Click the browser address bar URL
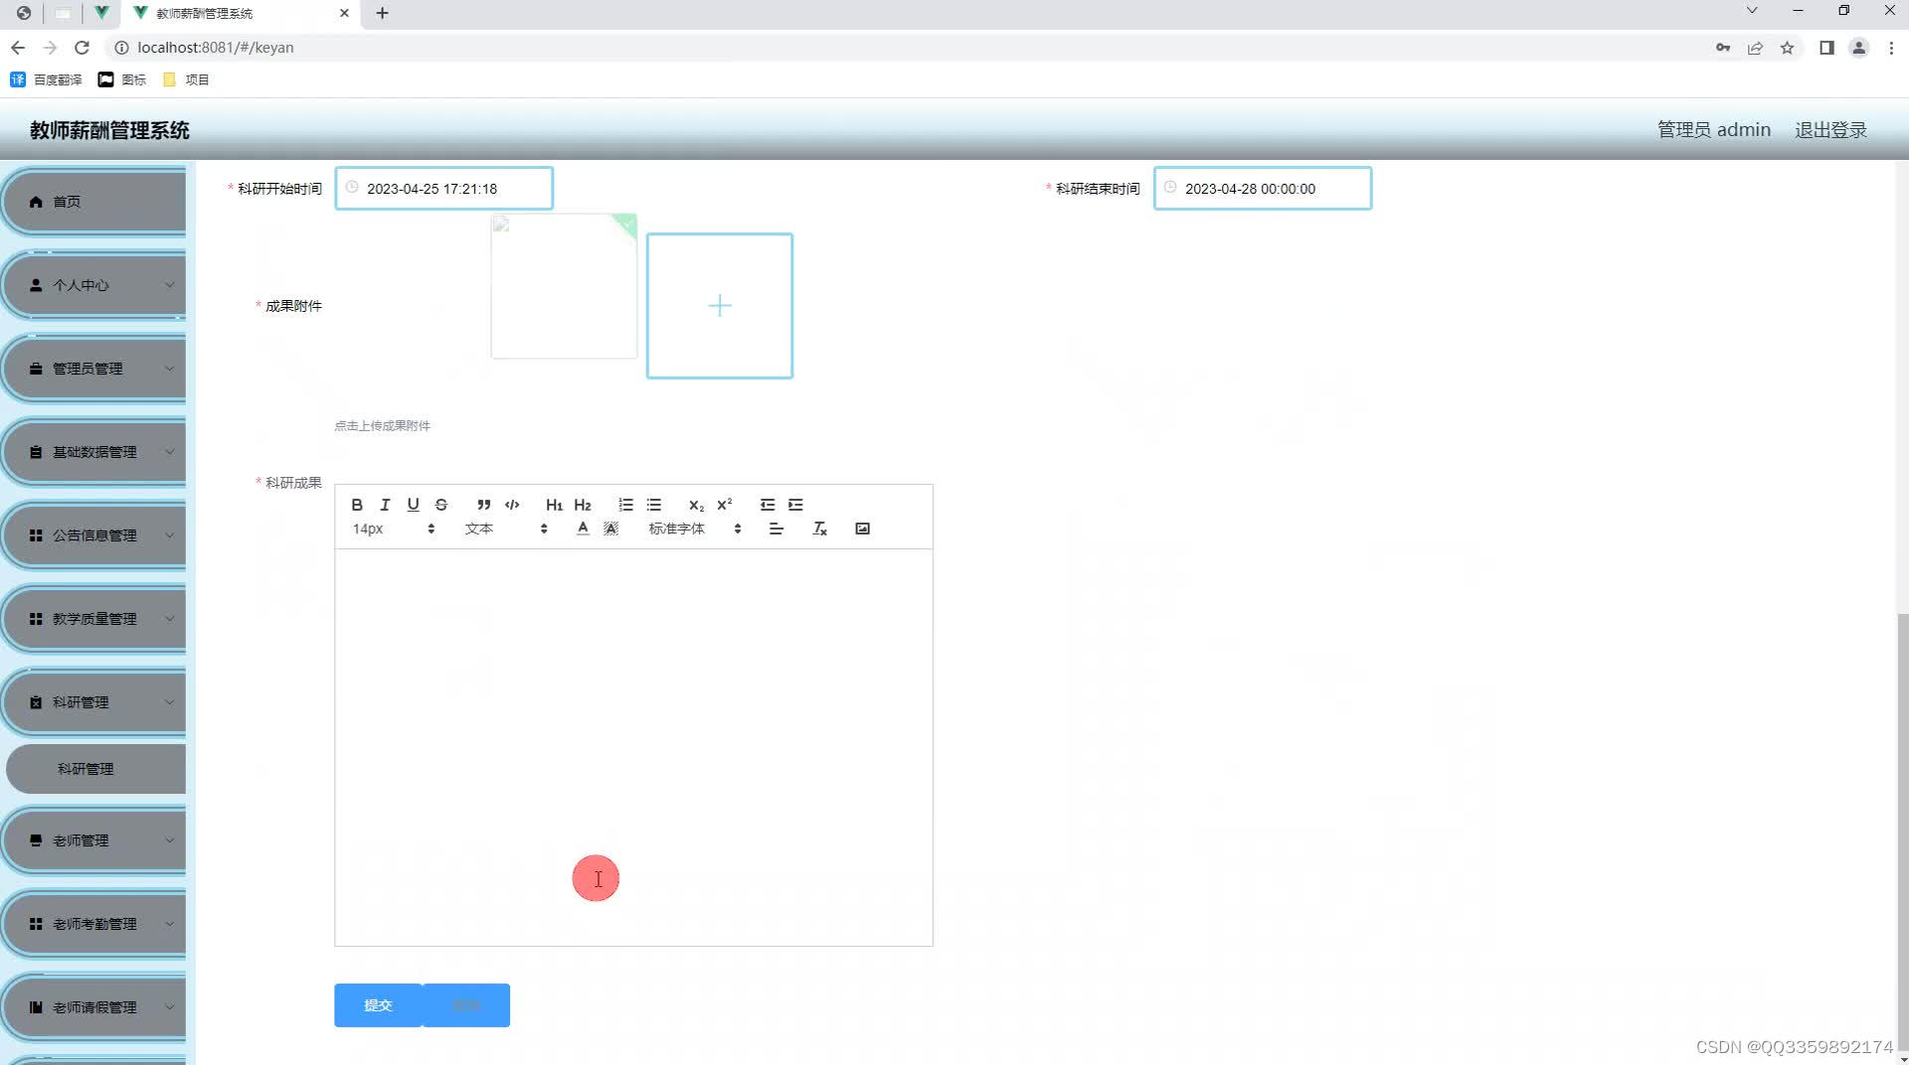This screenshot has height=1065, width=1909. tap(216, 48)
